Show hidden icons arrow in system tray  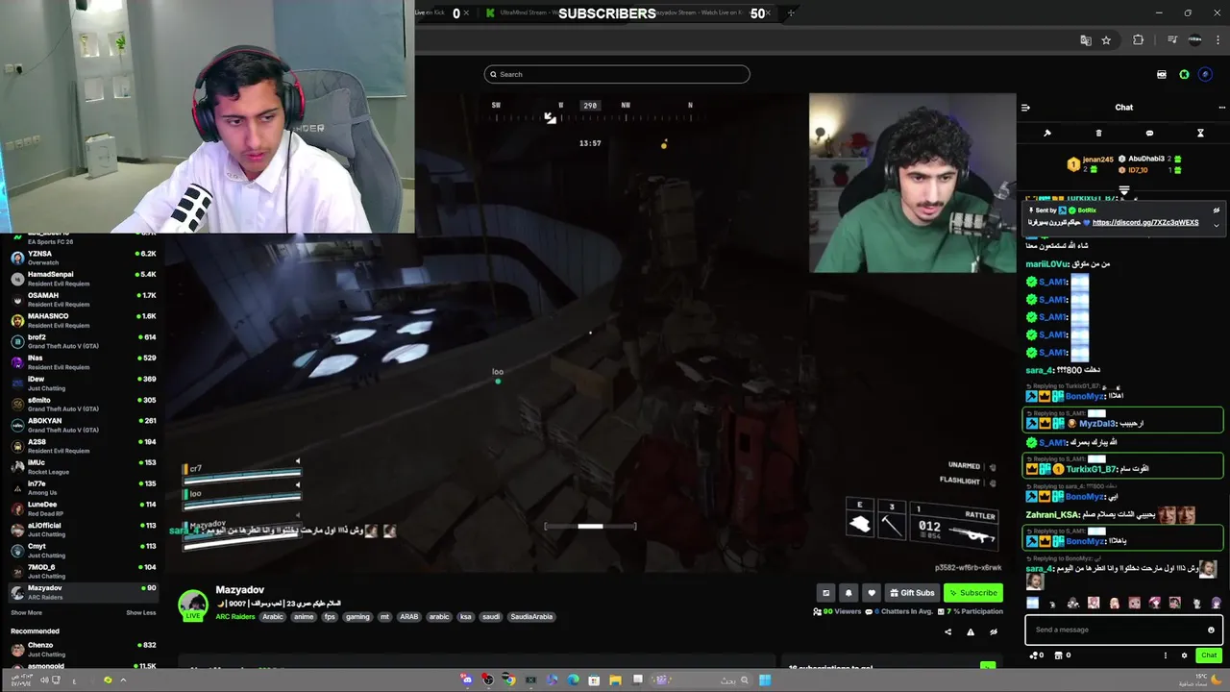(x=123, y=680)
